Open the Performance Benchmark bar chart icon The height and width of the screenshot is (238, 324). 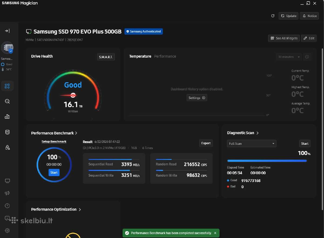click(7, 117)
